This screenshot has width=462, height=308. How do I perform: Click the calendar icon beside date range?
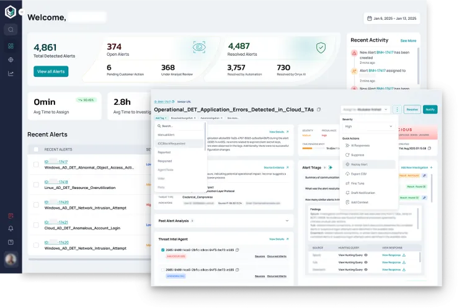click(370, 19)
